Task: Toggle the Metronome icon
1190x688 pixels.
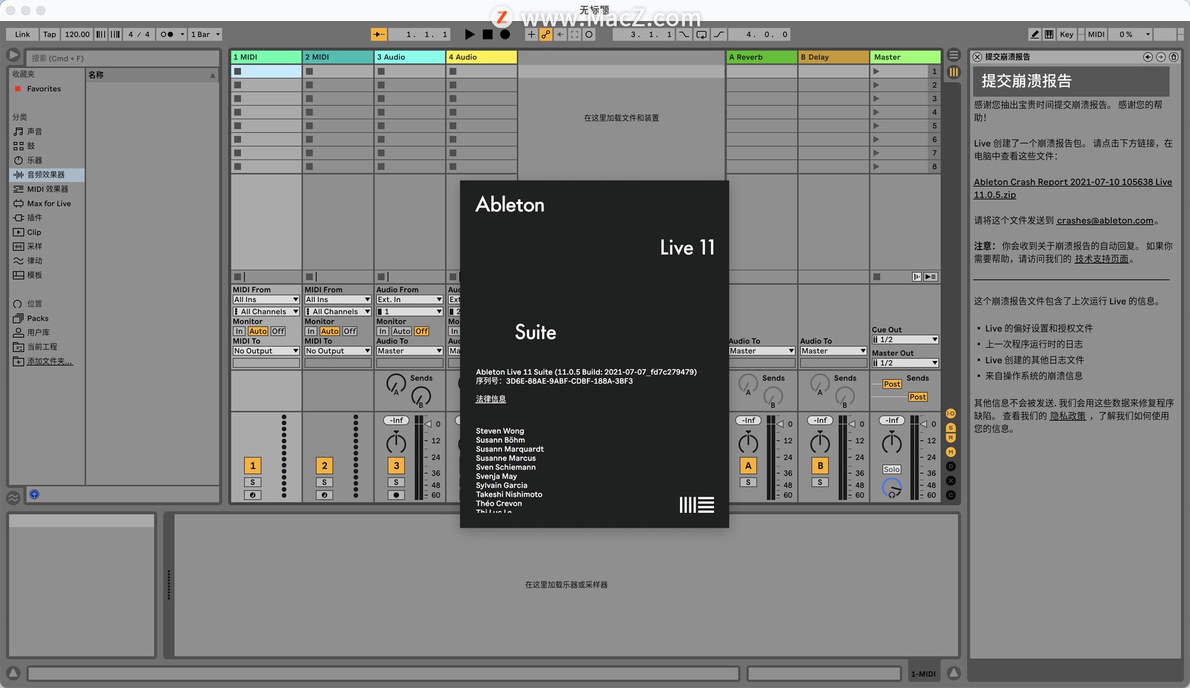Action: pos(167,35)
